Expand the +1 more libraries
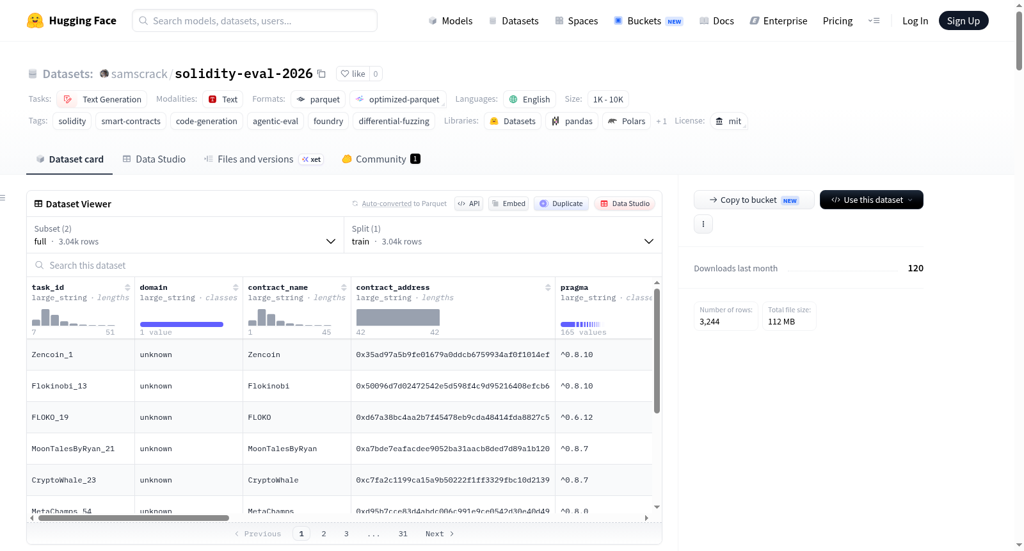1024x551 pixels. (x=661, y=121)
